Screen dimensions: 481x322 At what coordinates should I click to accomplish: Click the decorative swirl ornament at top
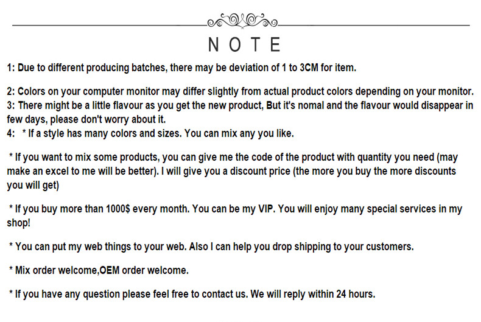(x=242, y=21)
